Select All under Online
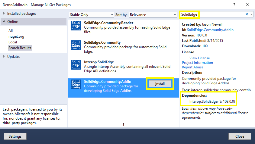The width and height of the screenshot is (255, 144). point(11,31)
